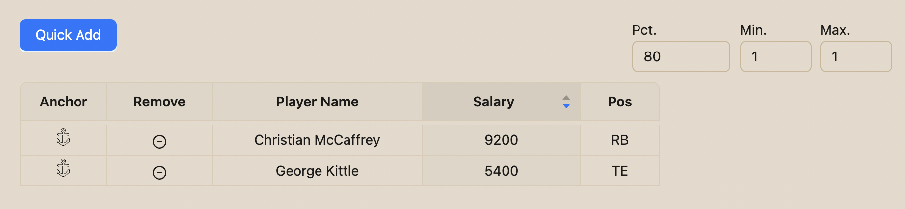Select the Remove column header
The width and height of the screenshot is (905, 209).
[x=160, y=102]
